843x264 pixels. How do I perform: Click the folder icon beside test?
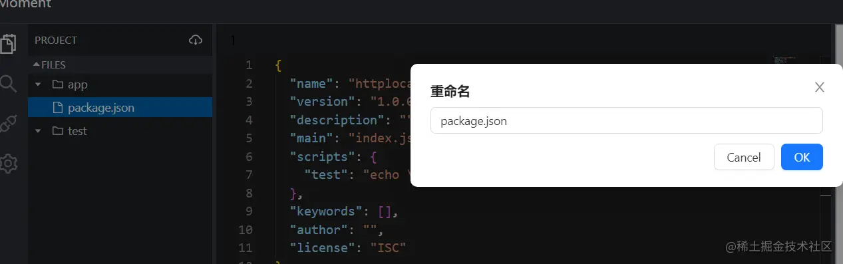click(57, 131)
